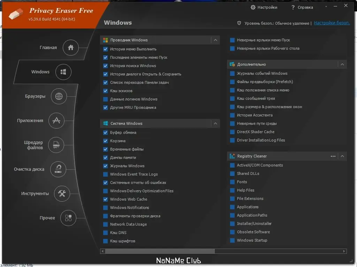357x267 pixels.
Task: Click the horizontal scrollbar thumb
Action: [160, 251]
